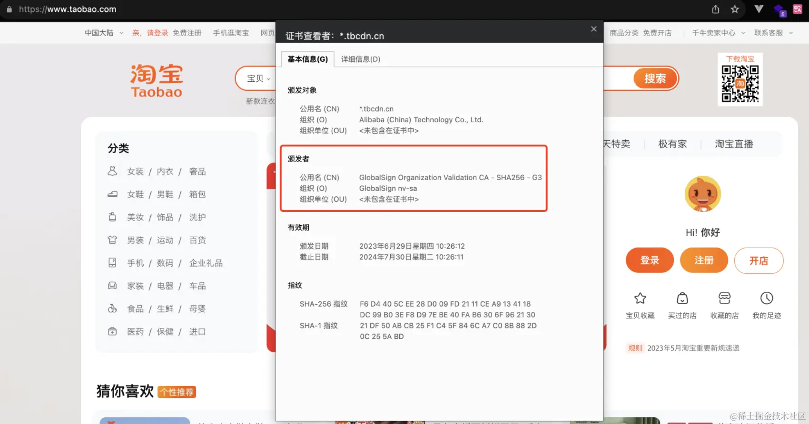809x424 pixels.
Task: Open 我的足迹 clock icon
Action: (x=767, y=299)
